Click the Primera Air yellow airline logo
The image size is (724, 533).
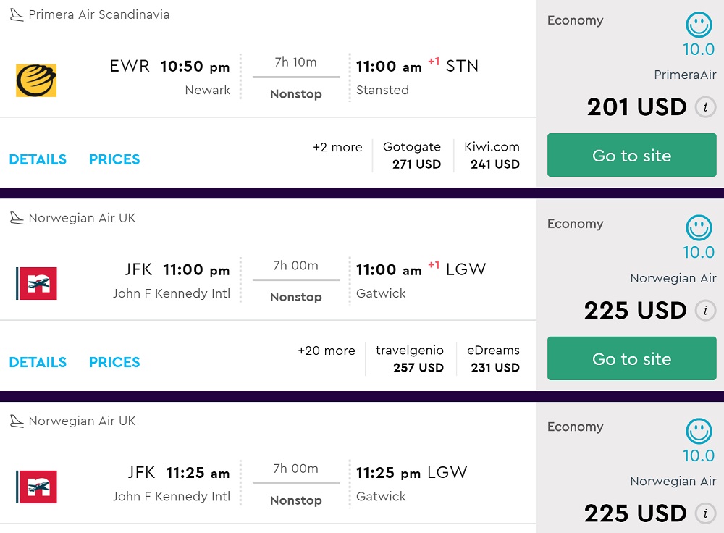pos(36,80)
